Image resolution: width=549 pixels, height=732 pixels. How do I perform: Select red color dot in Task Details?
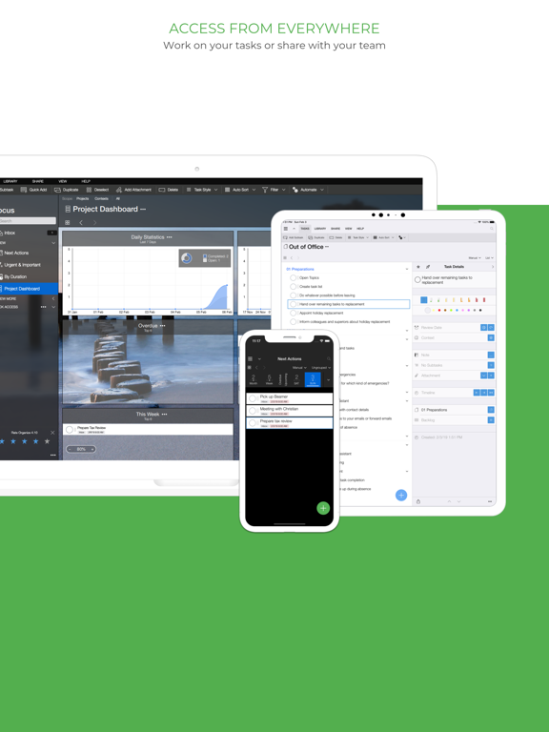[x=439, y=310]
